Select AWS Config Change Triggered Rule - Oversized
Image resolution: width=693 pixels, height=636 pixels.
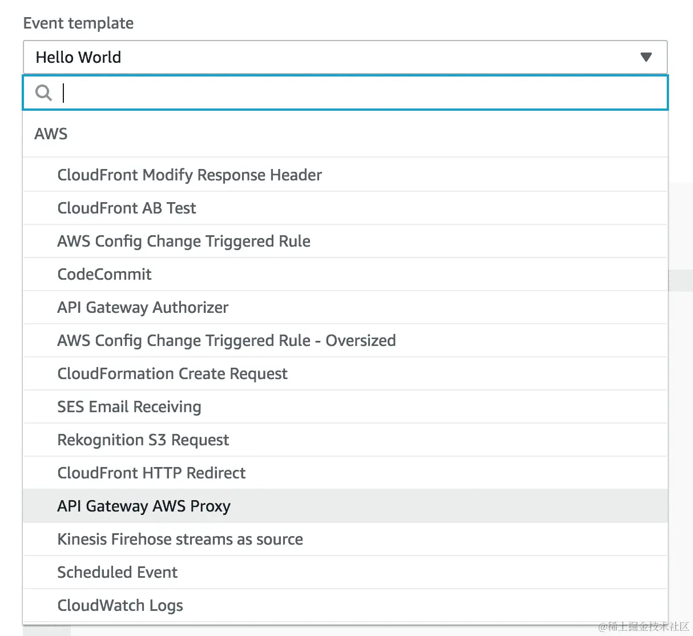coord(227,340)
